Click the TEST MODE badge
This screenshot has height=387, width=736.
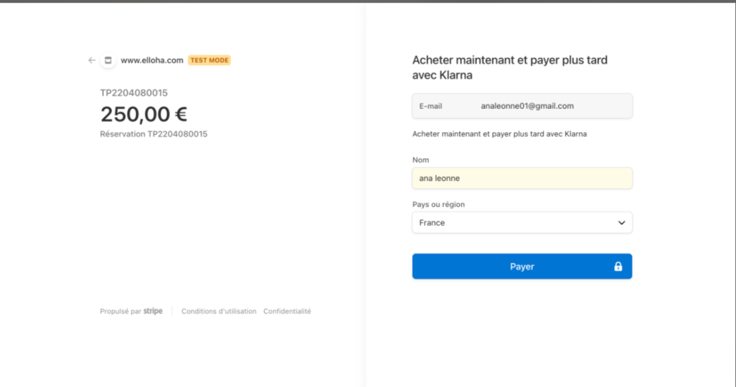(x=209, y=60)
